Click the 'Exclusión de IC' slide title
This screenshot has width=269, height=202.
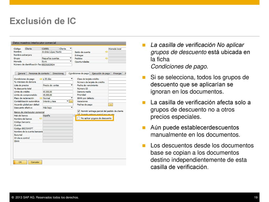point(43,21)
